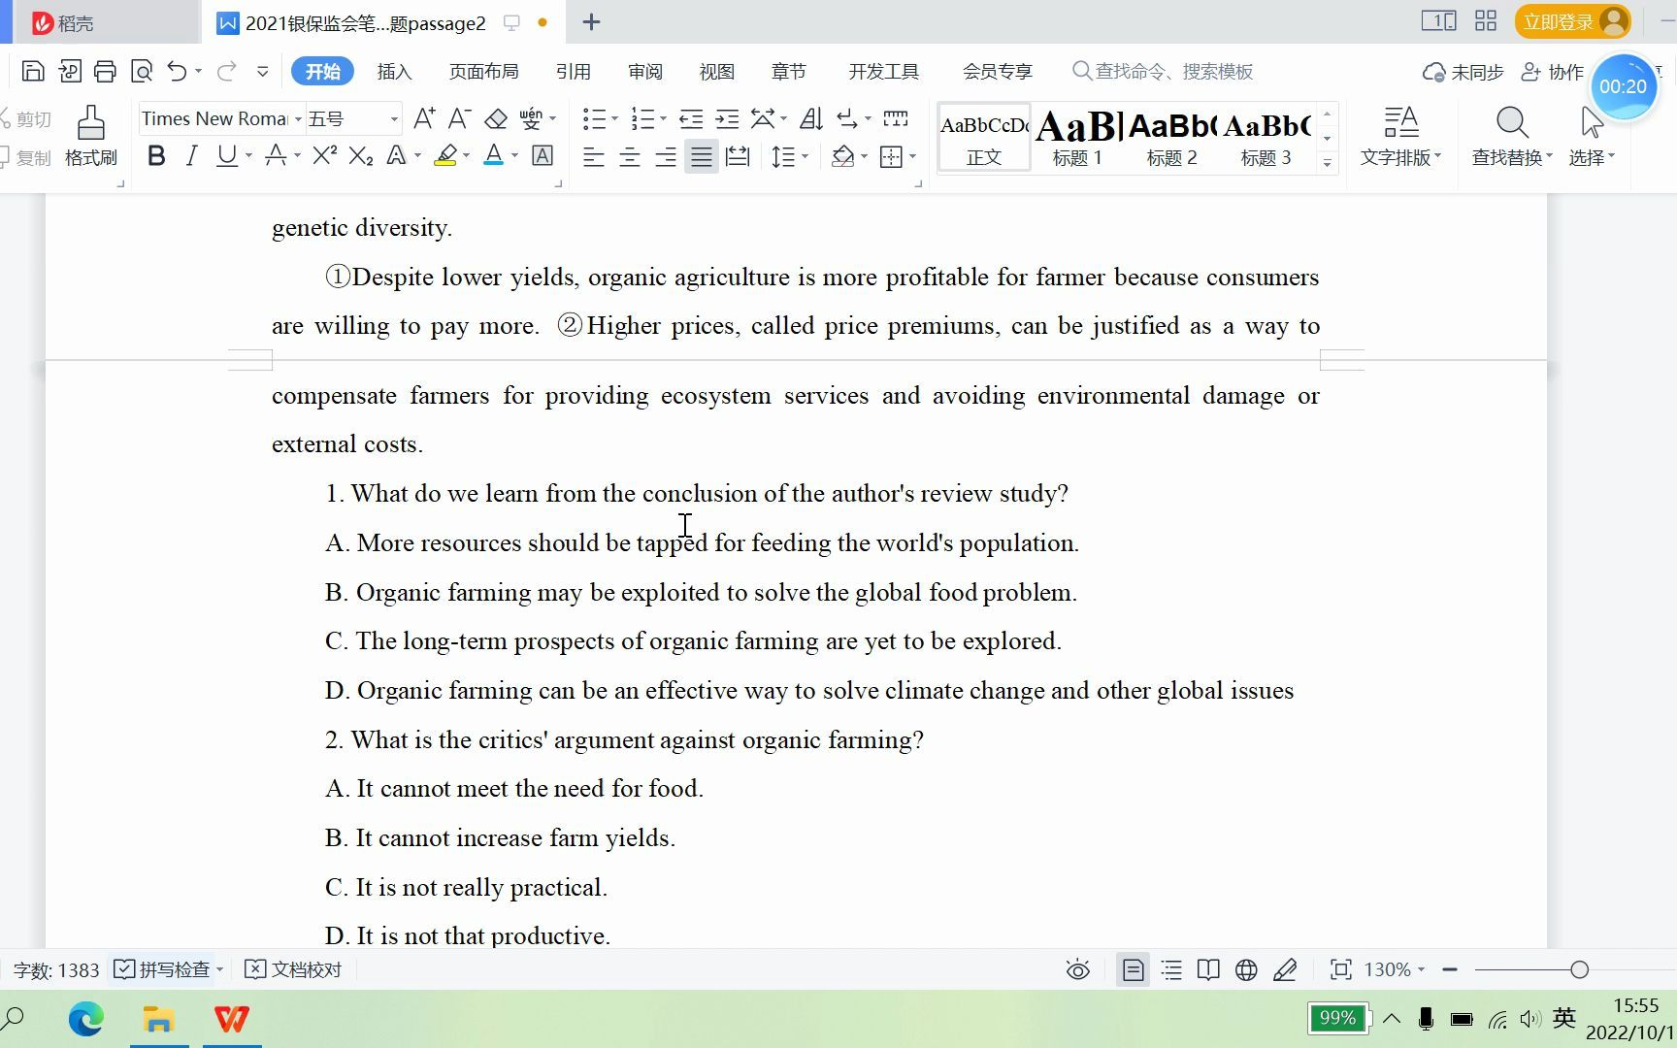This screenshot has width=1677, height=1048.
Task: Open Text Layout (文字排版) tool
Action: 1400,137
